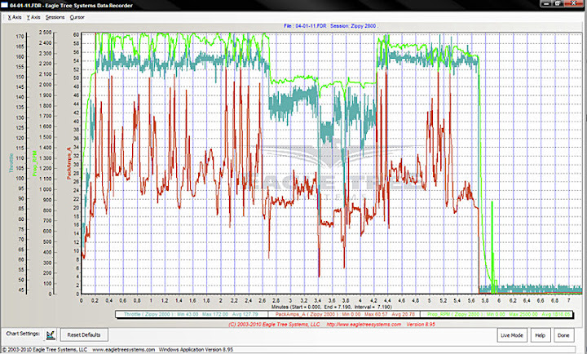587x354 pixels.
Task: Open the Sessions menu
Action: (x=55, y=17)
